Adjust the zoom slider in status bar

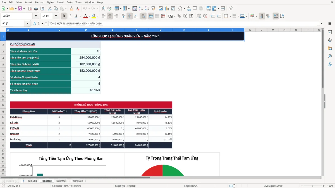(x=312, y=186)
